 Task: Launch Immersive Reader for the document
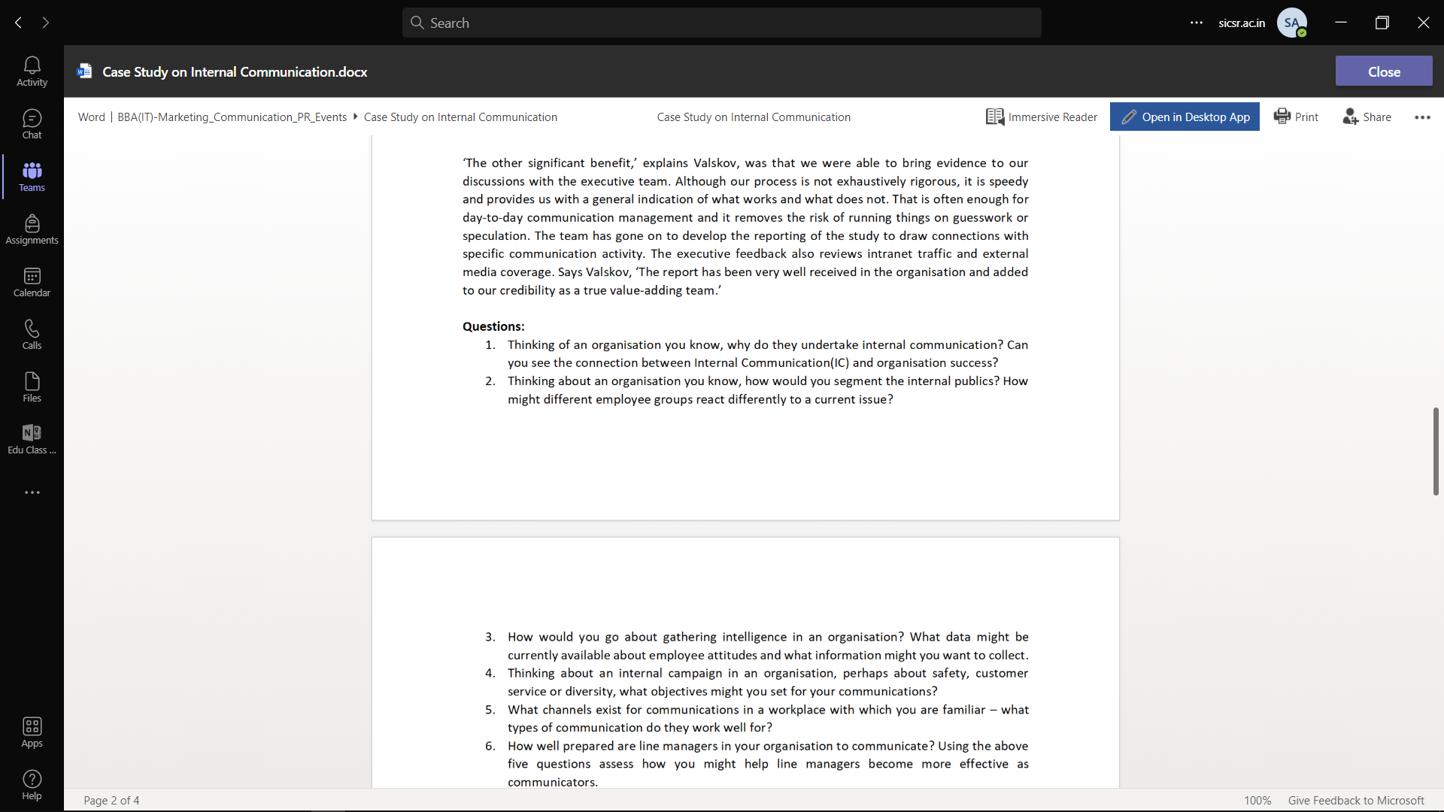pyautogui.click(x=1042, y=117)
